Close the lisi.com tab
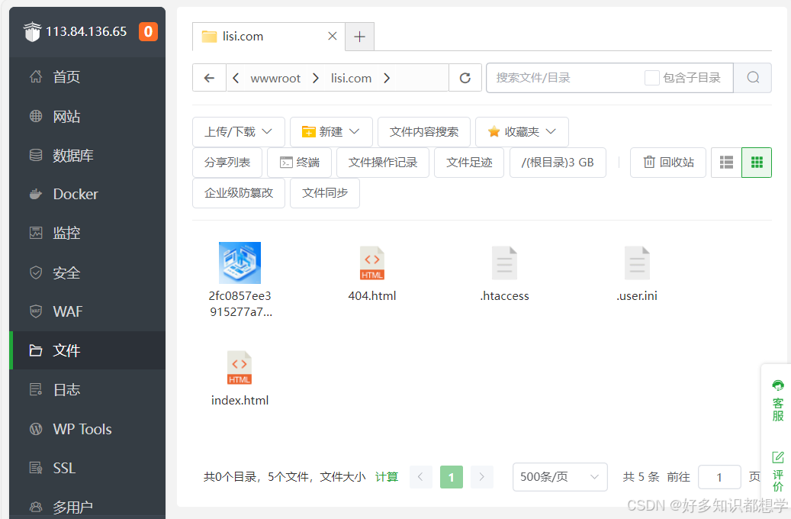Image resolution: width=791 pixels, height=519 pixels. tap(332, 37)
